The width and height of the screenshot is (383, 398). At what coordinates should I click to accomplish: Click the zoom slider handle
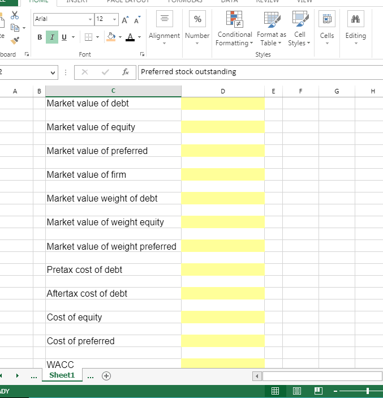368,391
